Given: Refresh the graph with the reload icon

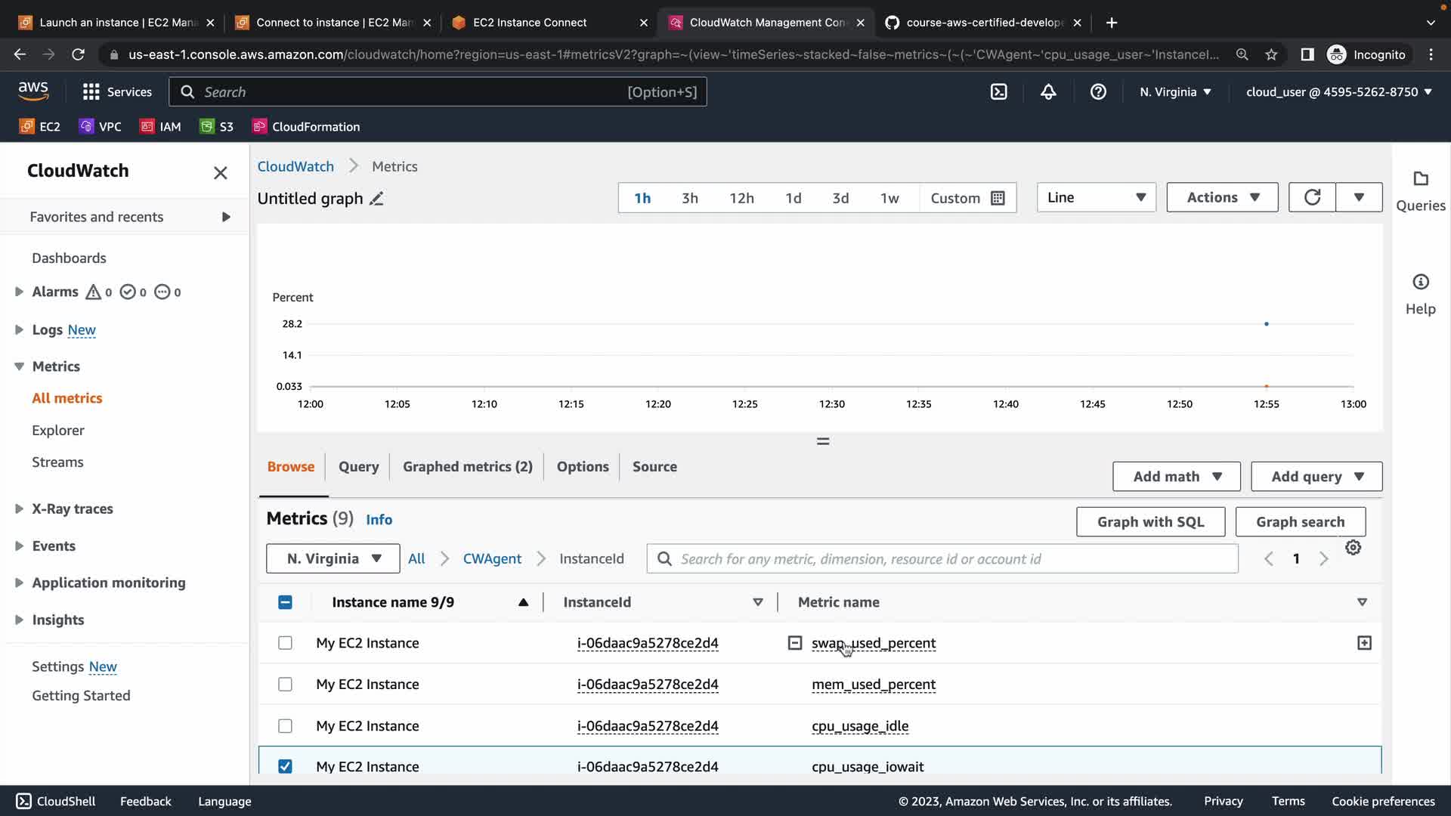Looking at the screenshot, I should [1312, 197].
